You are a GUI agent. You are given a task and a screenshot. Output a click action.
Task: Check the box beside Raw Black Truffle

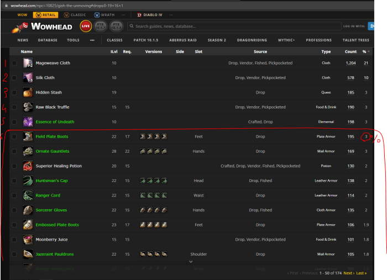click(14, 107)
